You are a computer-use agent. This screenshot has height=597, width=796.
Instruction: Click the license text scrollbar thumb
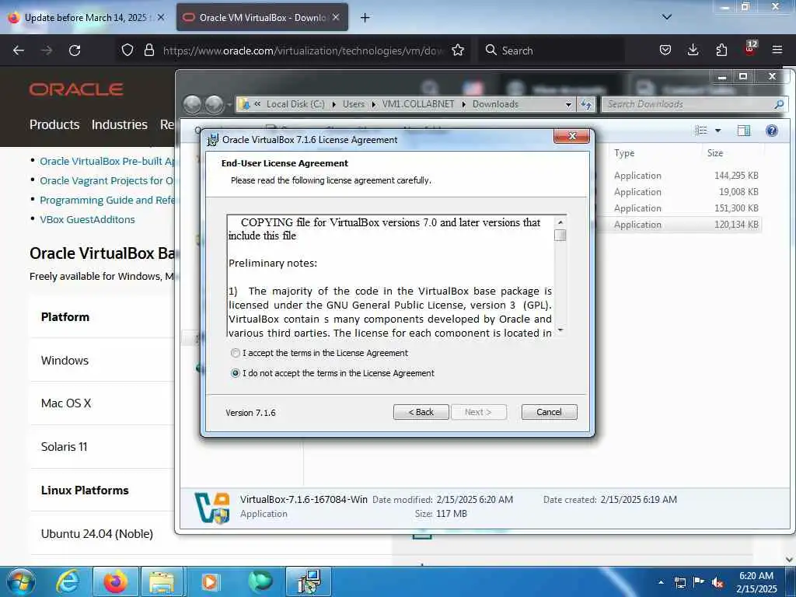pyautogui.click(x=560, y=235)
